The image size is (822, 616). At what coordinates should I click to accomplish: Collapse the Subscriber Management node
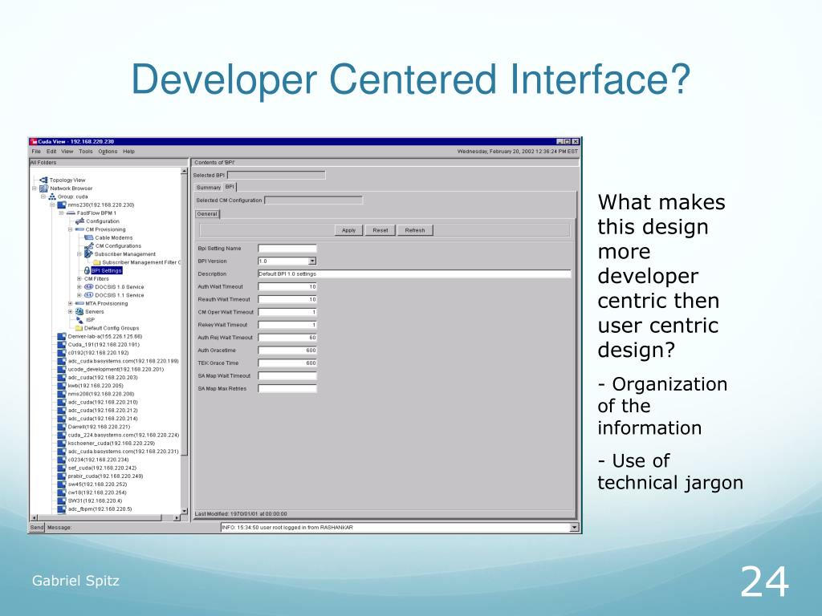click(x=79, y=254)
